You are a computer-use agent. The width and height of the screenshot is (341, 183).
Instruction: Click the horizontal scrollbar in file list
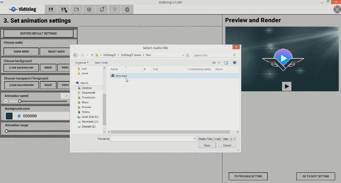[170, 132]
